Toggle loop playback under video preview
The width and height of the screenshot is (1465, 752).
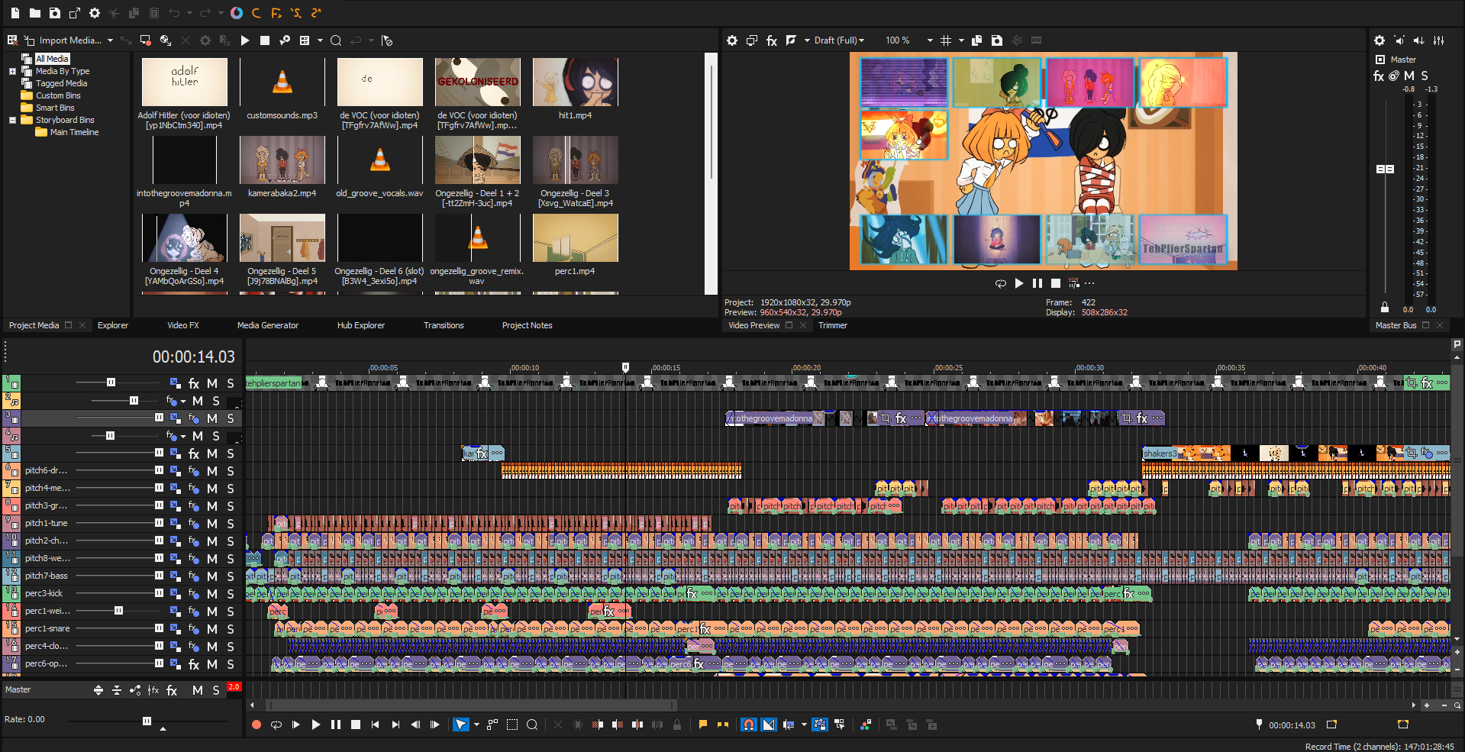click(x=1000, y=283)
